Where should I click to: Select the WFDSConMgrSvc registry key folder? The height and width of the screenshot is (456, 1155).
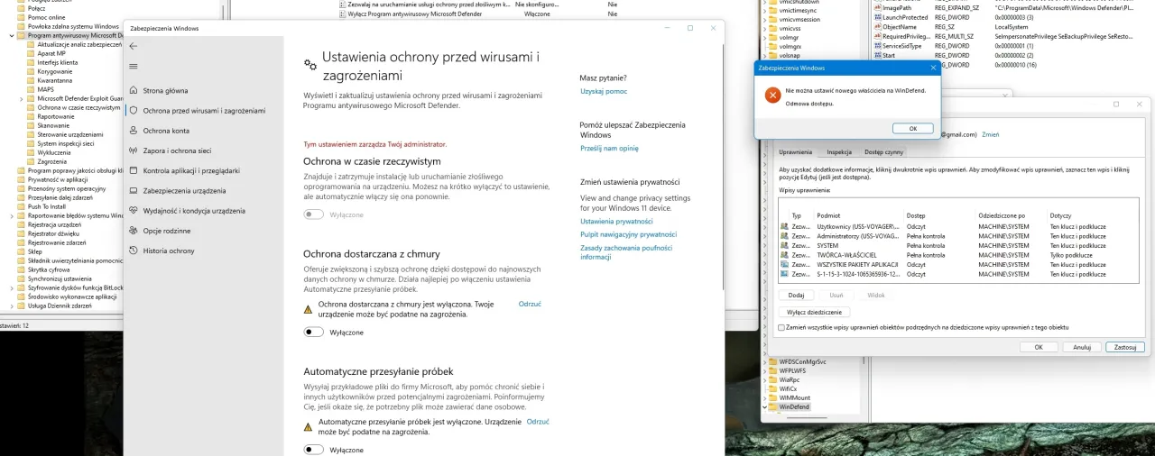point(797,361)
